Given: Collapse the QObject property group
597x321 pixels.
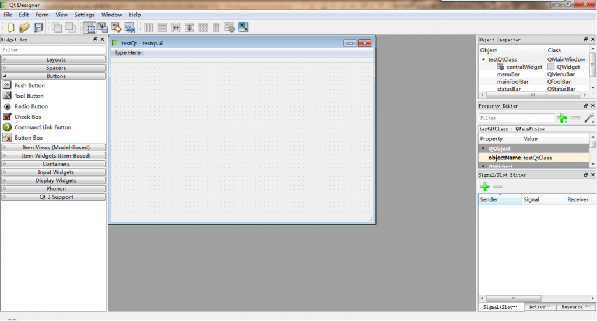Looking at the screenshot, I should 483,148.
